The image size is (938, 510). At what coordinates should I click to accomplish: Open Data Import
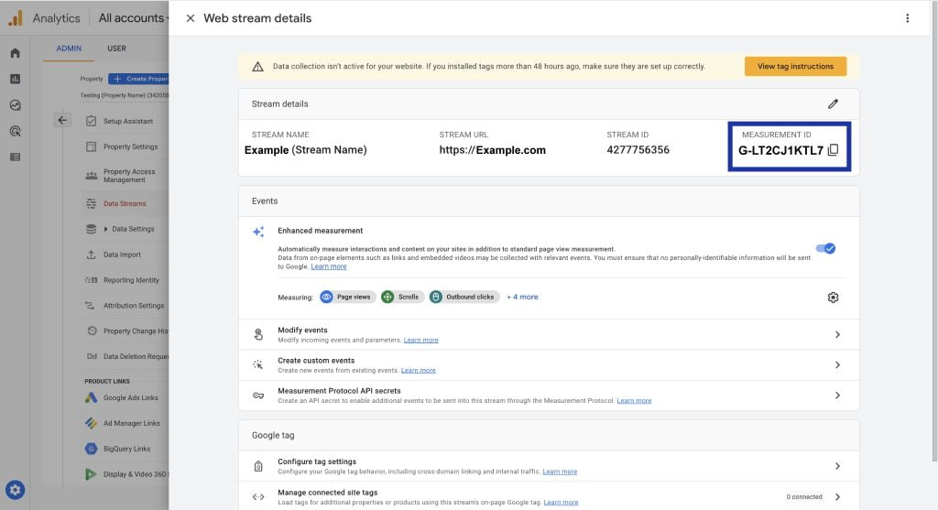pyautogui.click(x=122, y=255)
